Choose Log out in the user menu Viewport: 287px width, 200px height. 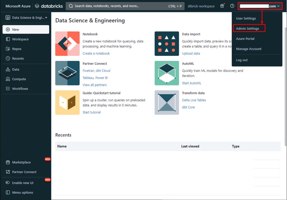tap(242, 60)
